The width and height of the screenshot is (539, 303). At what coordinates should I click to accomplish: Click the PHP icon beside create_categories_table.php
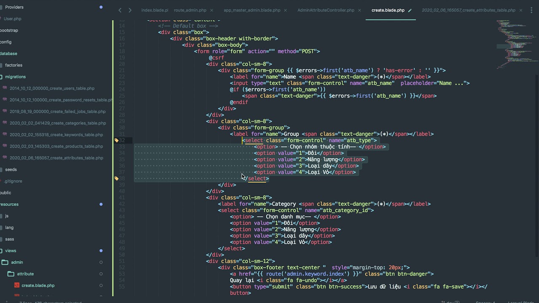pyautogui.click(x=5, y=123)
